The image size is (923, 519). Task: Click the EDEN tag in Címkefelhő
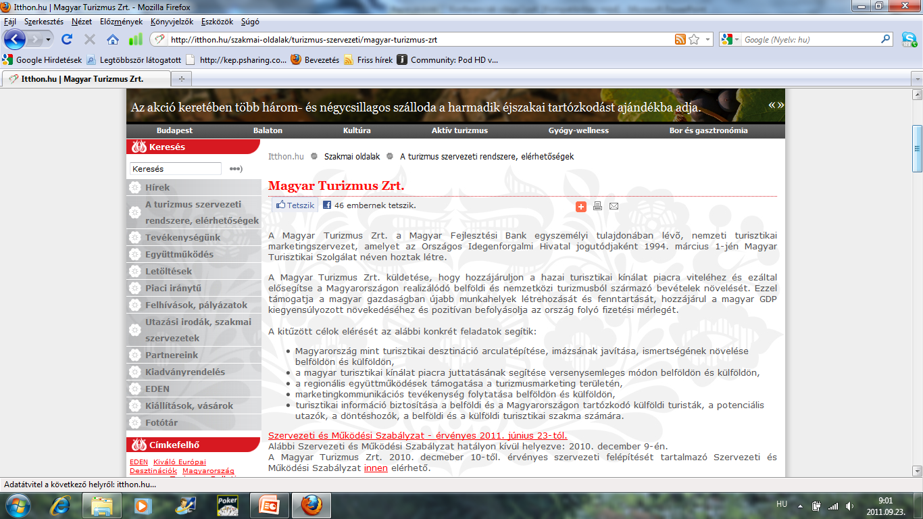[x=139, y=462]
